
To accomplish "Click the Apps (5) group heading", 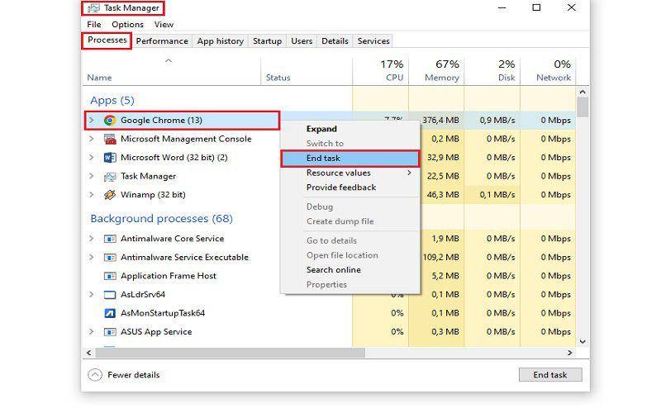I will click(x=112, y=100).
